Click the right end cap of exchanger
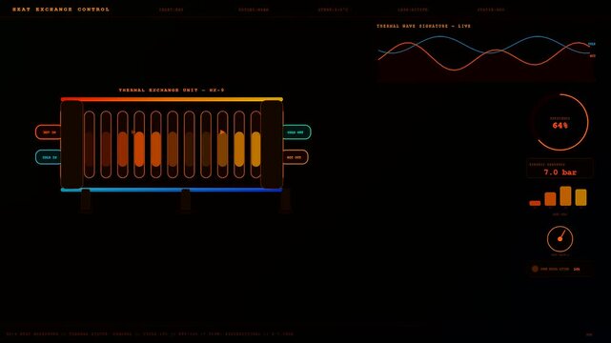This screenshot has height=343, width=611. 272,145
